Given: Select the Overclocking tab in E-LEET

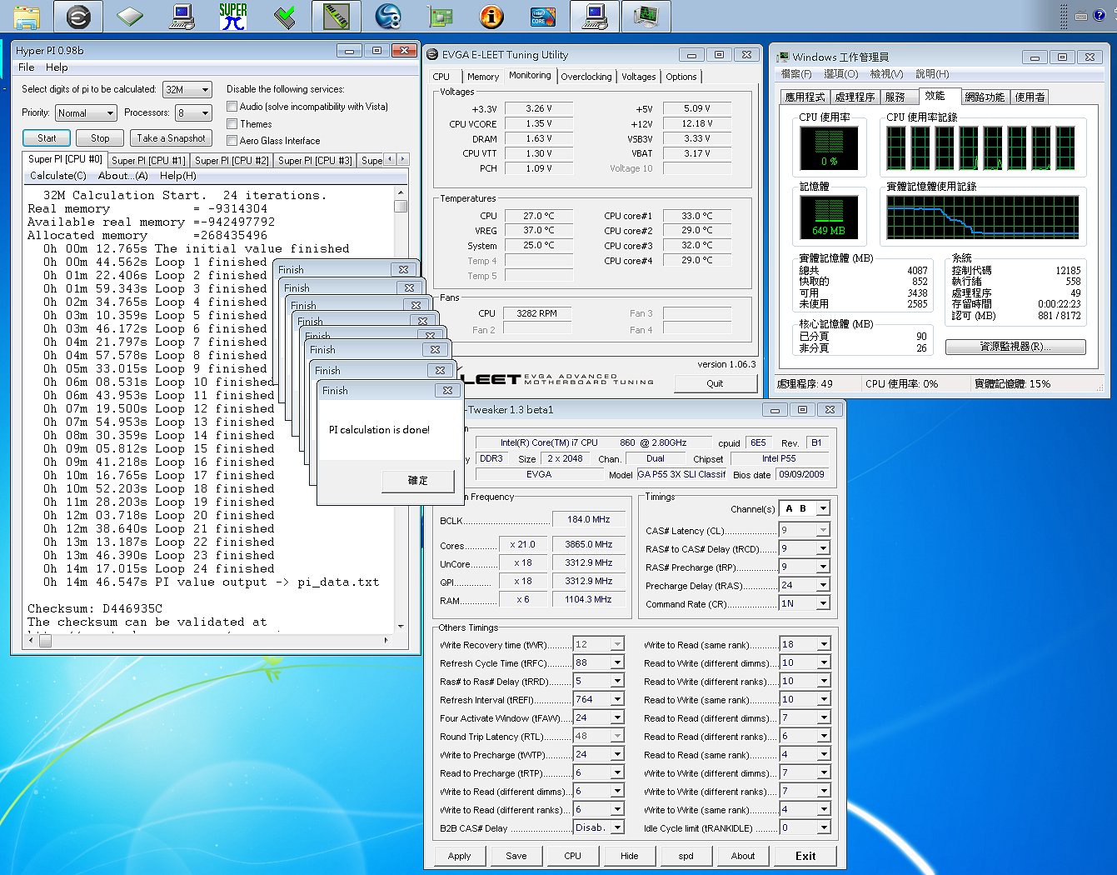Looking at the screenshot, I should coord(586,77).
